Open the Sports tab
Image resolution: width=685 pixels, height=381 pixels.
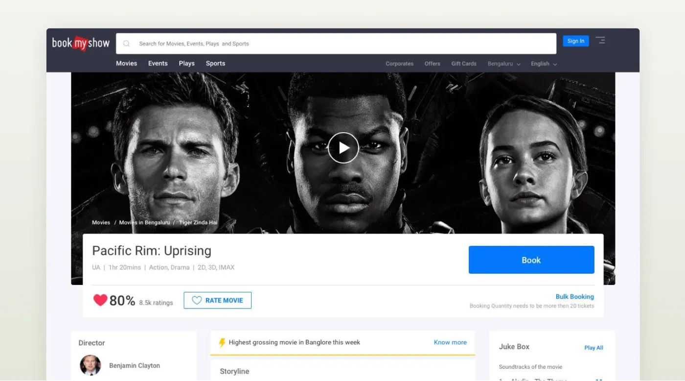pos(215,63)
